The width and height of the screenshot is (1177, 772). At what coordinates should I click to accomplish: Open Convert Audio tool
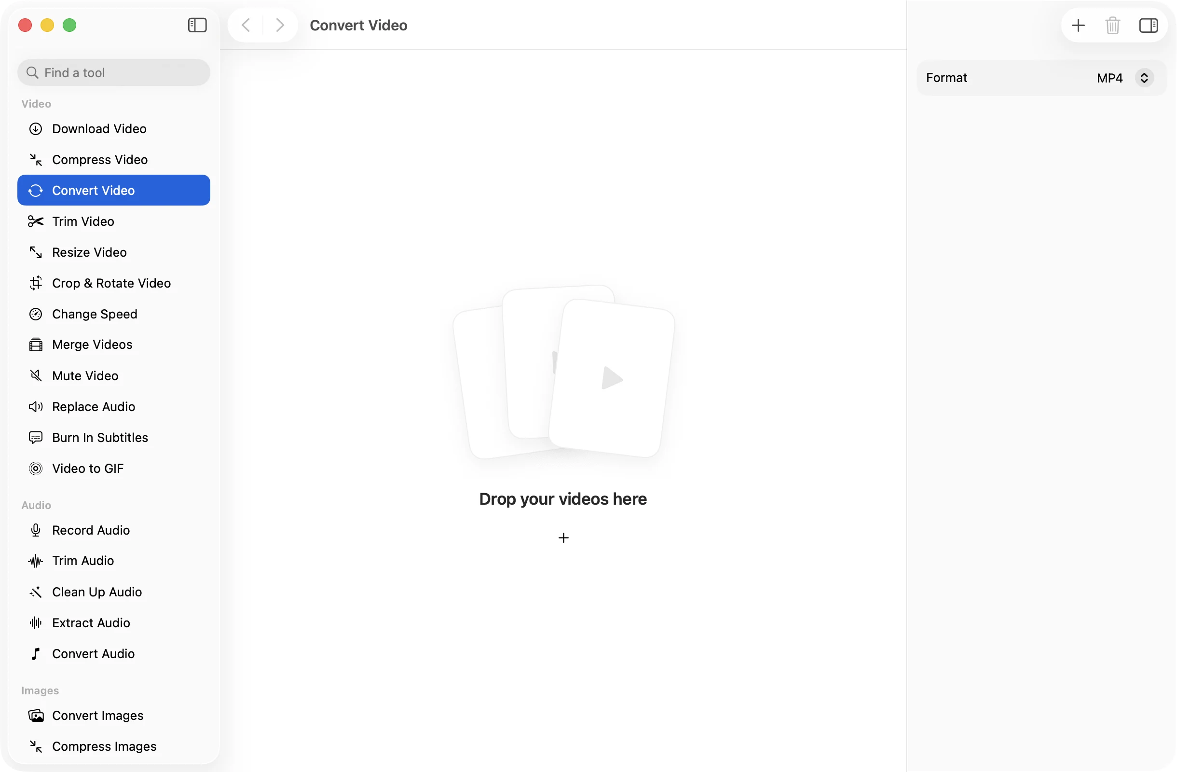point(114,654)
